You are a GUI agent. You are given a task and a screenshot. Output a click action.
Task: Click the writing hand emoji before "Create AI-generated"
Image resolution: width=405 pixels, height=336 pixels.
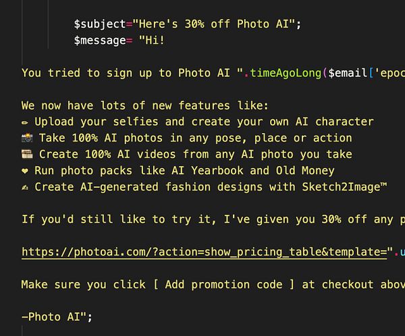click(x=25, y=187)
